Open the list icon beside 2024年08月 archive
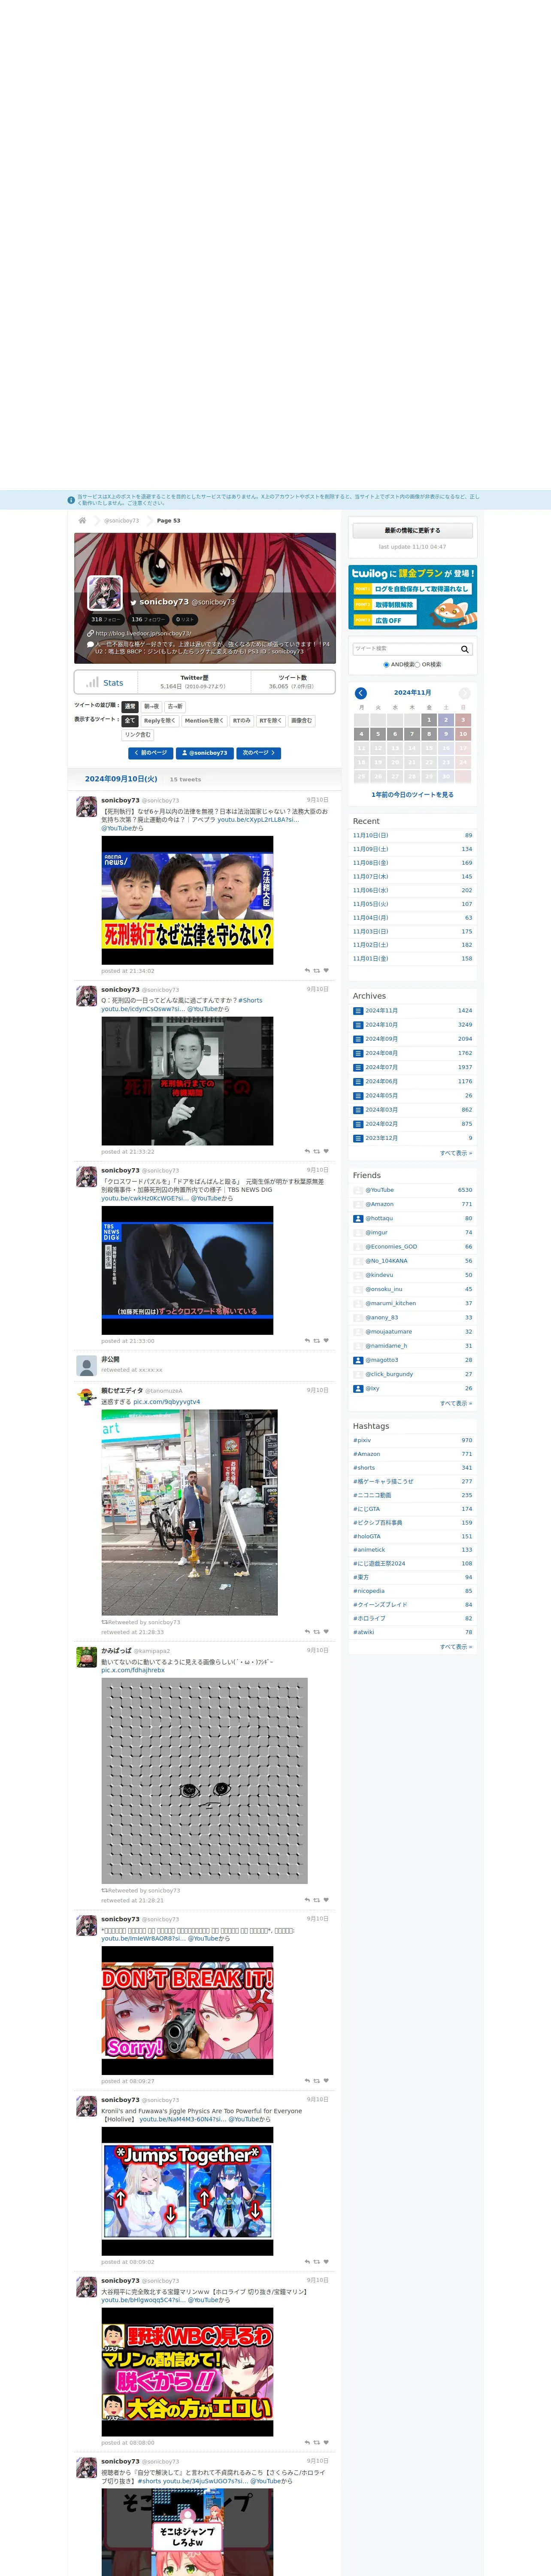Viewport: 551px width, 2576px height. point(358,1053)
